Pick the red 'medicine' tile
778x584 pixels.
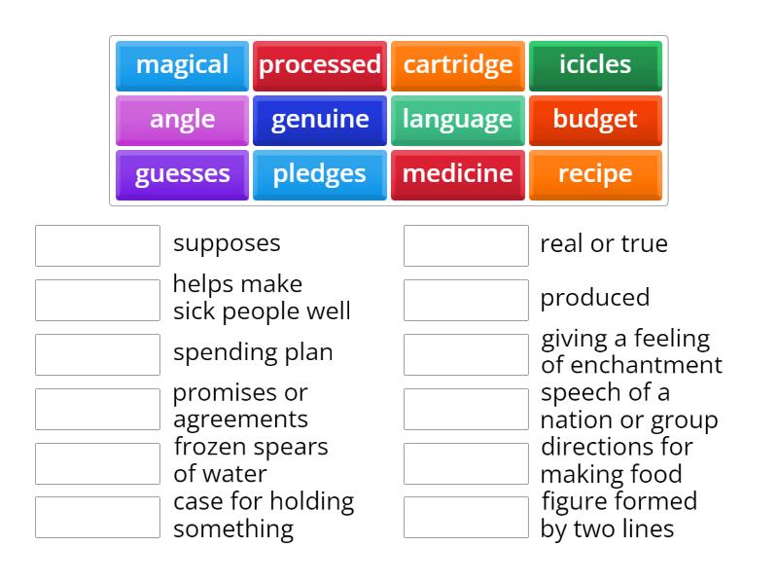tap(458, 174)
